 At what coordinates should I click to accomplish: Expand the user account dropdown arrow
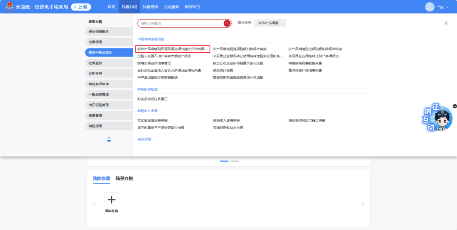(x=447, y=7)
